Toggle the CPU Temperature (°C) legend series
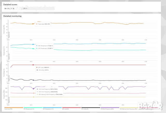Viewport: 166px width, 113px height. 33,108
